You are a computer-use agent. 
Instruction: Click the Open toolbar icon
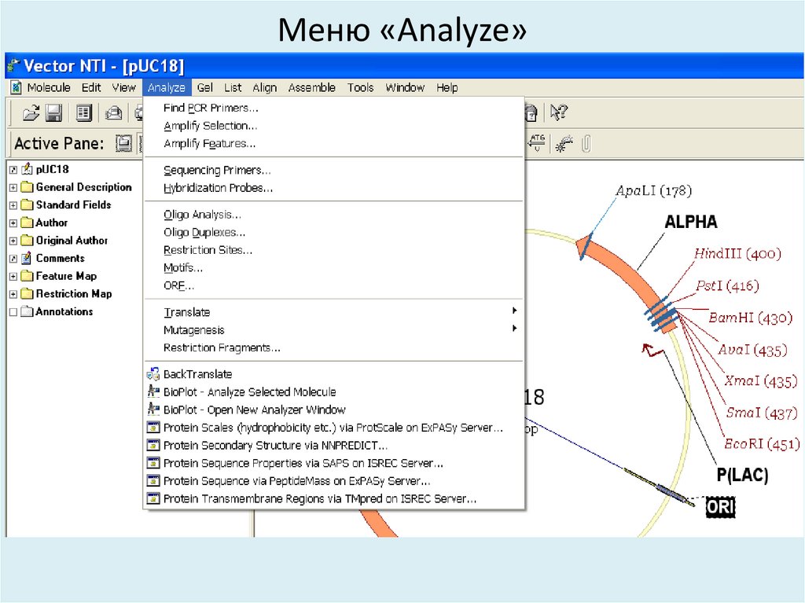pyautogui.click(x=31, y=113)
